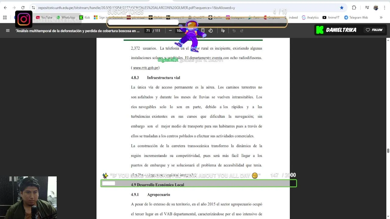Click the heading 4.8.3 Infraestructura vial
The height and width of the screenshot is (219, 390).
[x=155, y=78]
